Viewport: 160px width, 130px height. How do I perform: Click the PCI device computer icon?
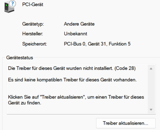coord(10,7)
